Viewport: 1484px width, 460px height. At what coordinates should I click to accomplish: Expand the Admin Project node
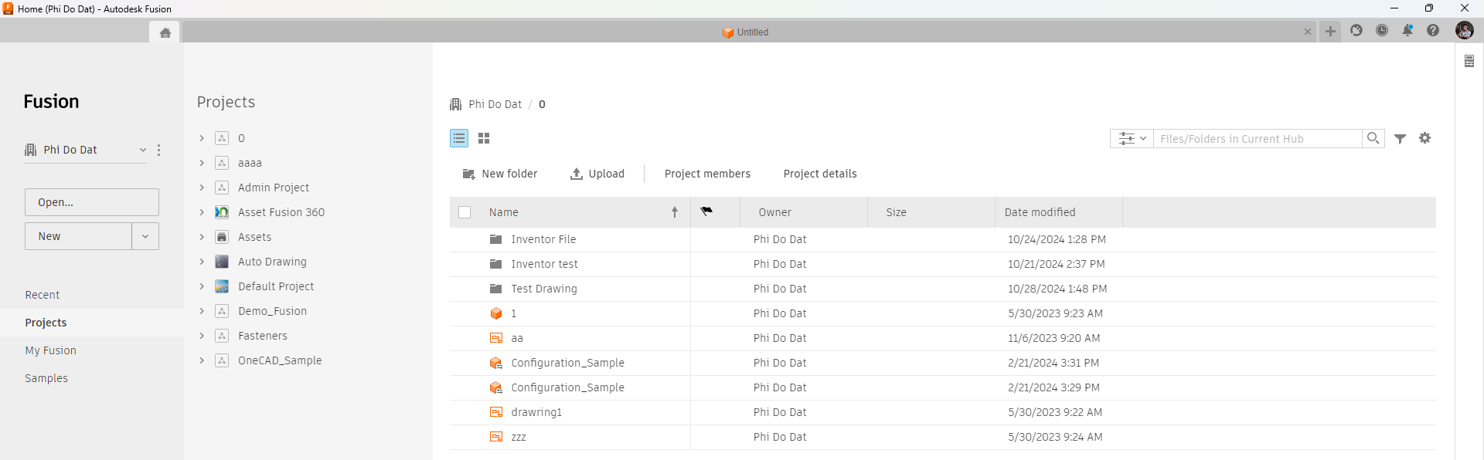click(x=202, y=188)
